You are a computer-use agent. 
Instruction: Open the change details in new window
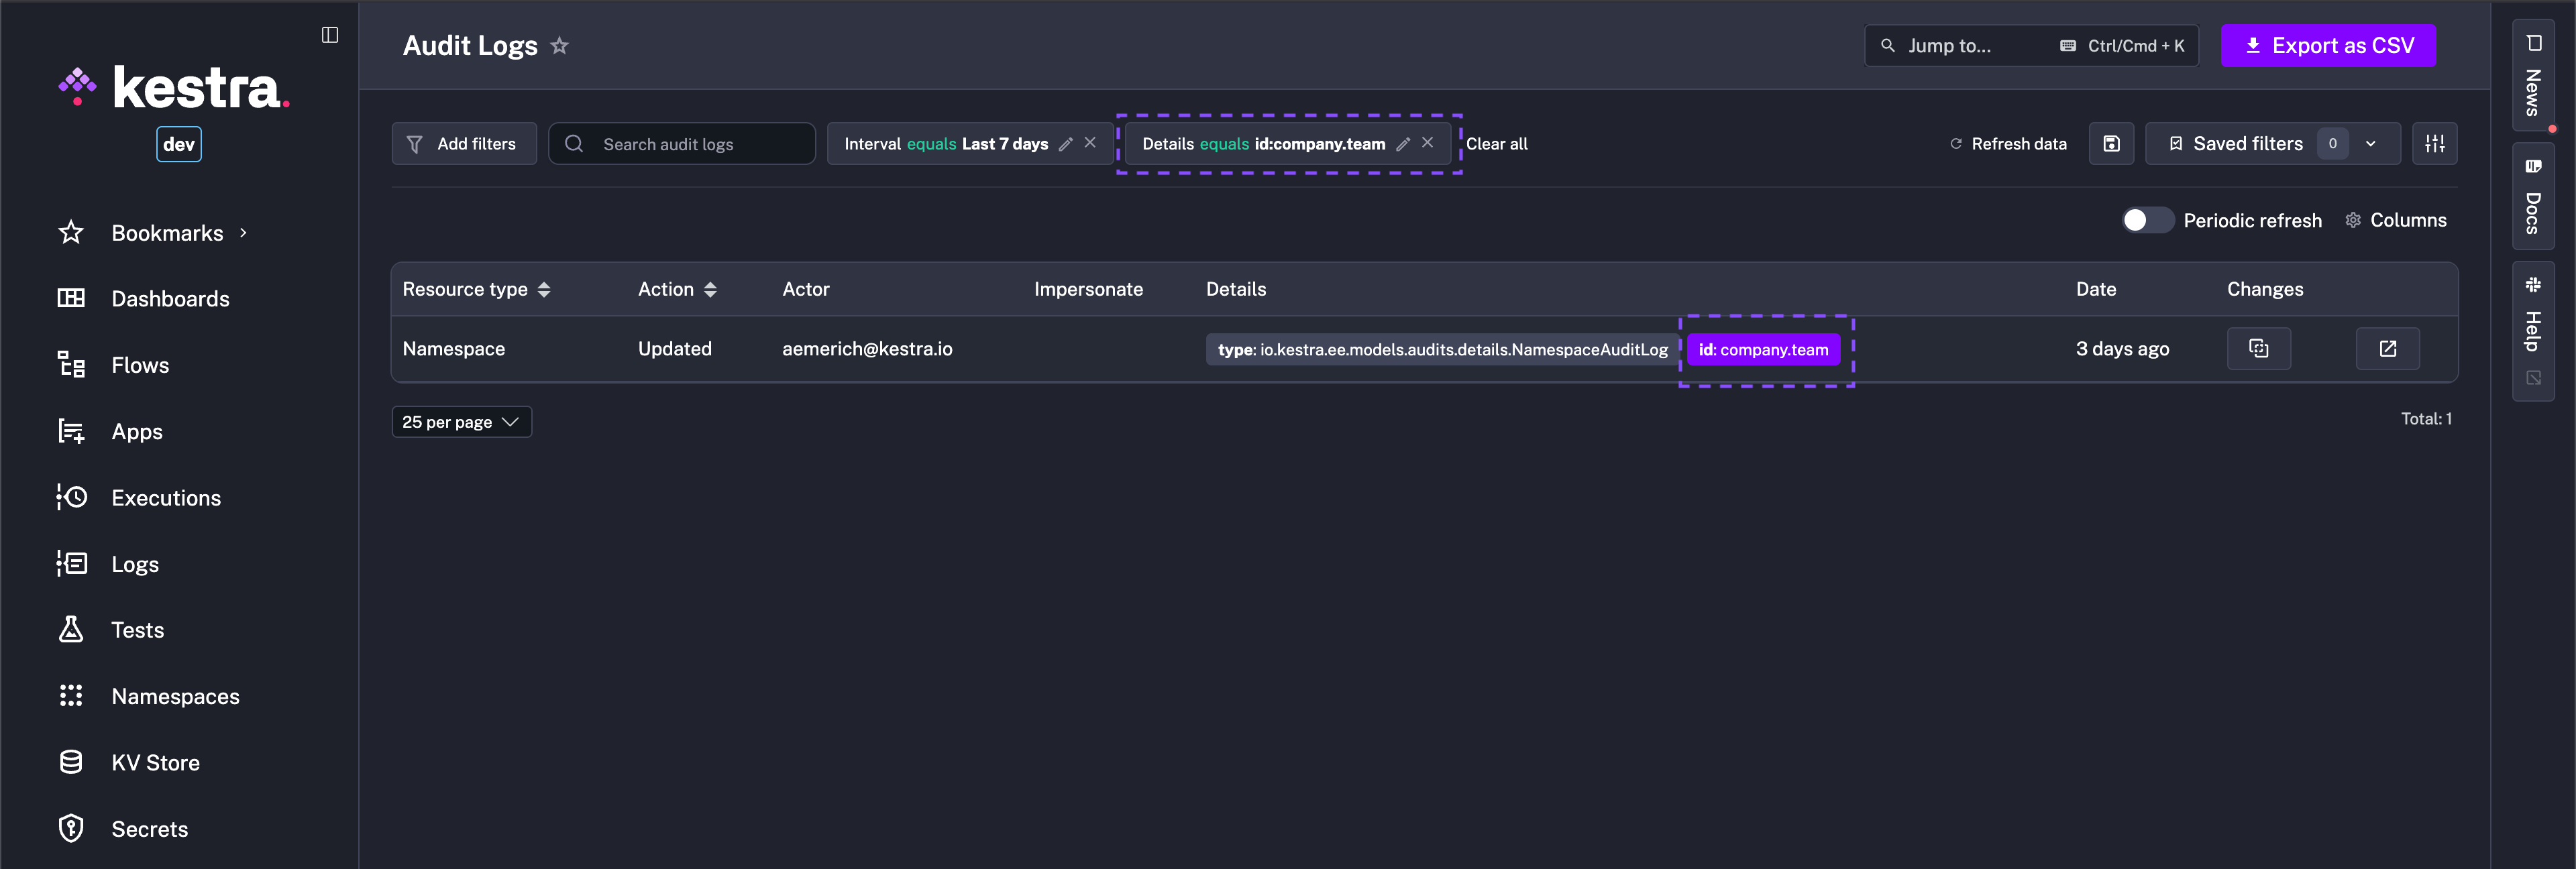tap(2388, 348)
